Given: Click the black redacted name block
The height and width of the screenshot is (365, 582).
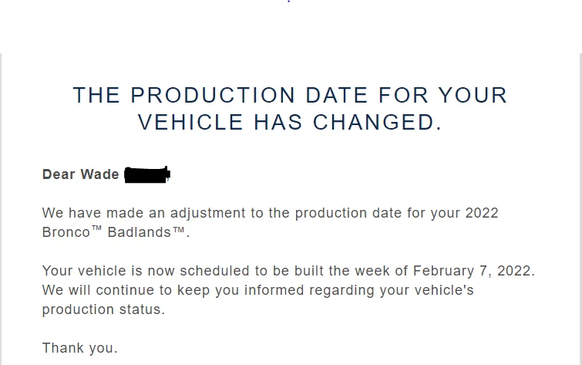Looking at the screenshot, I should 147,174.
